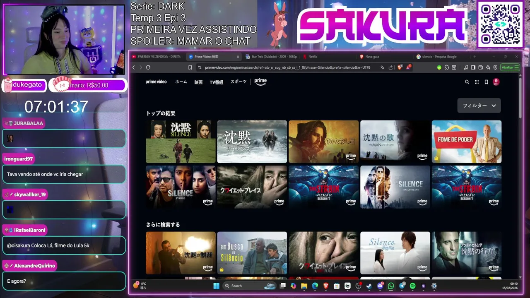Switch to the Nova guia tab
This screenshot has height=298, width=530.
click(x=372, y=57)
